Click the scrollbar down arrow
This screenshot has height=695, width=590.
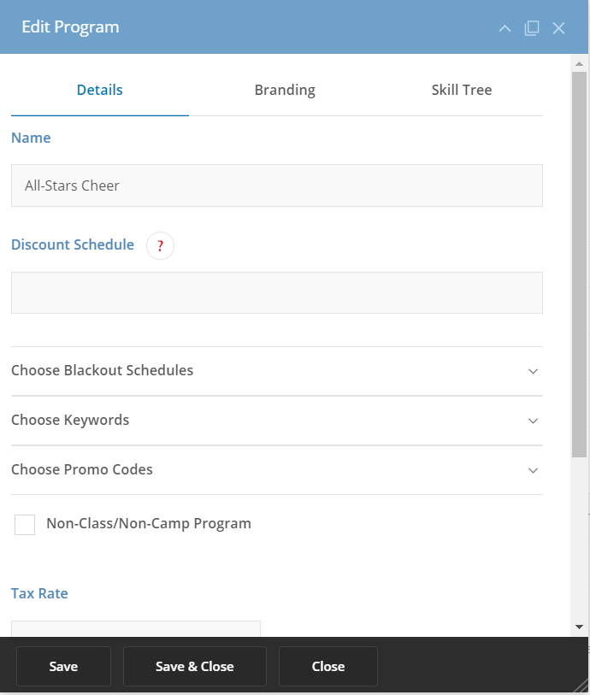579,627
